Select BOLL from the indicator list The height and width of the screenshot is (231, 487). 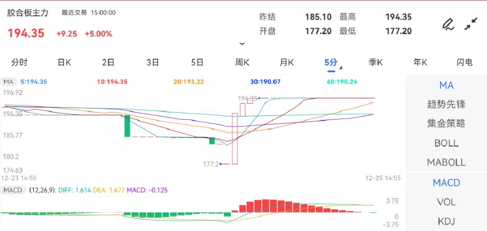point(446,143)
